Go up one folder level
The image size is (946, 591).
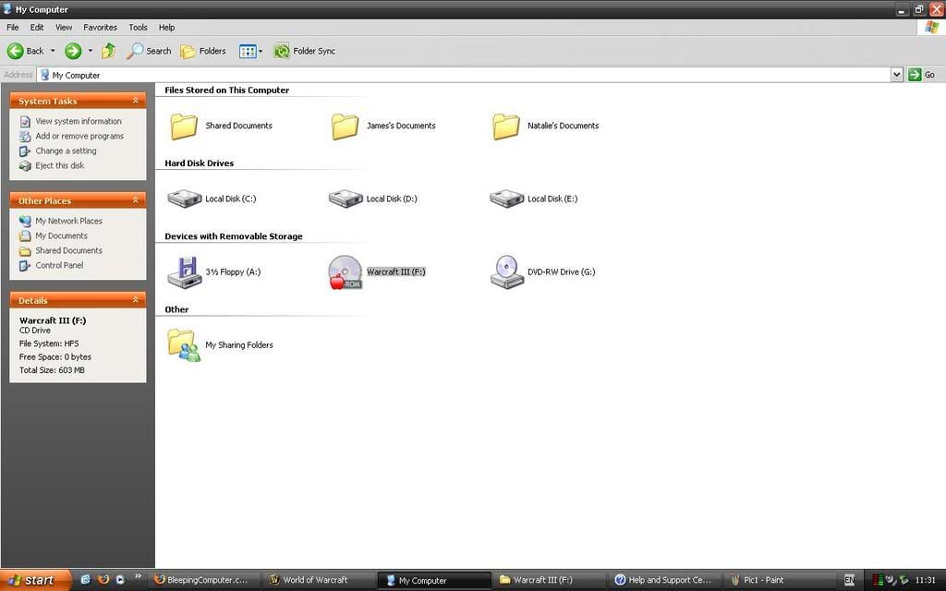[x=109, y=52]
